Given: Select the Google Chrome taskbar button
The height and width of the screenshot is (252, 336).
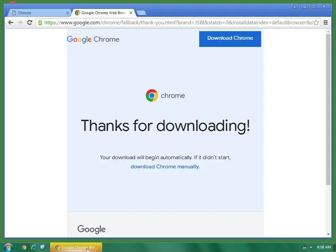Looking at the screenshot, I should click(x=76, y=247).
